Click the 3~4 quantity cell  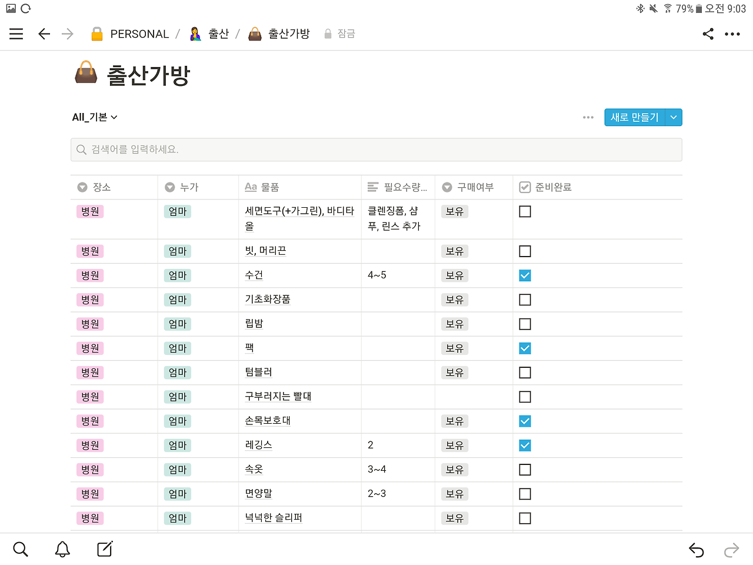tap(398, 470)
